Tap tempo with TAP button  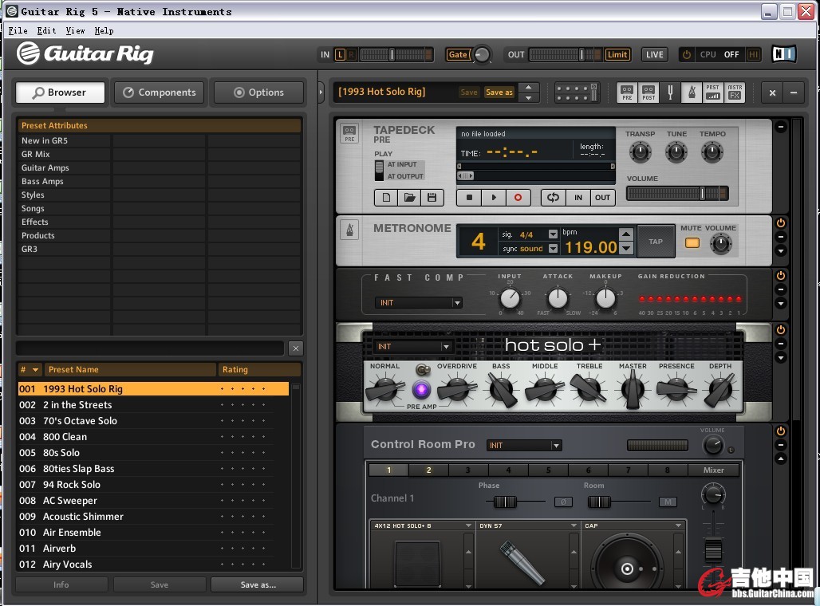click(x=656, y=242)
